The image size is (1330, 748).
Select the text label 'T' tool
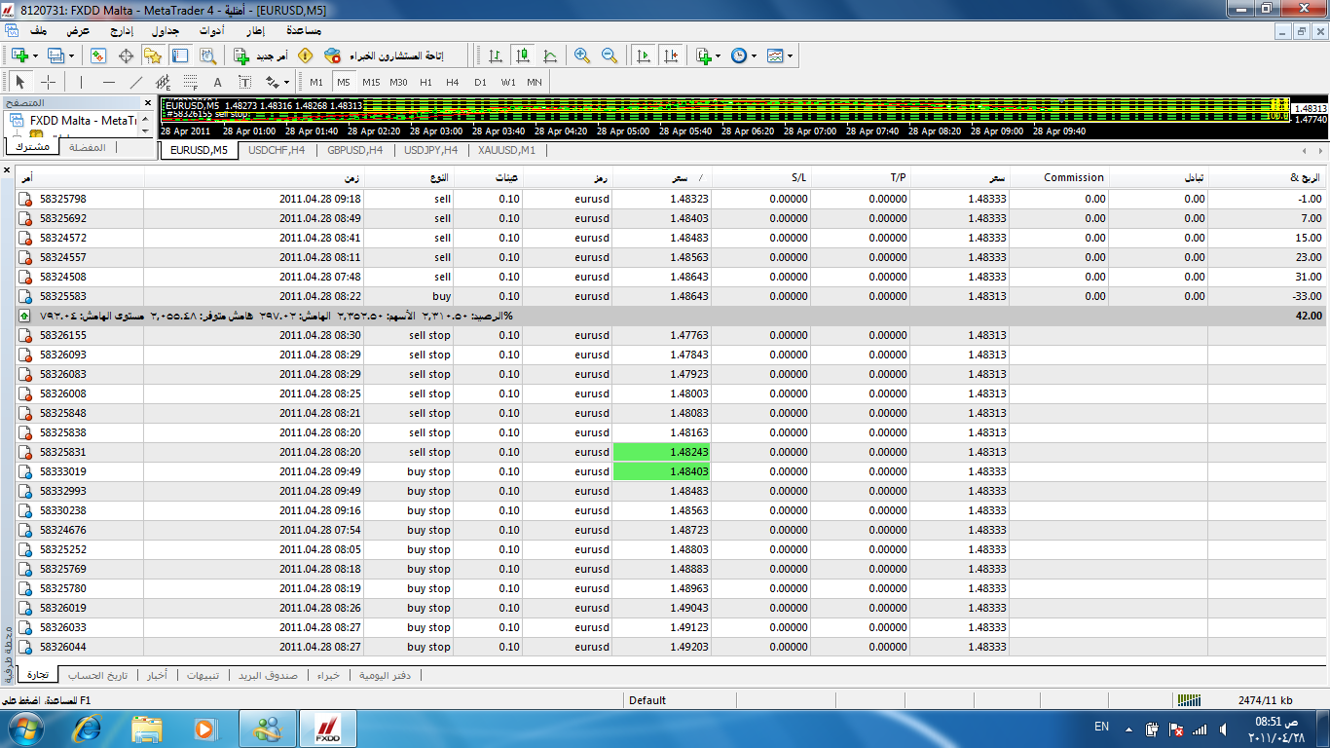pyautogui.click(x=244, y=82)
